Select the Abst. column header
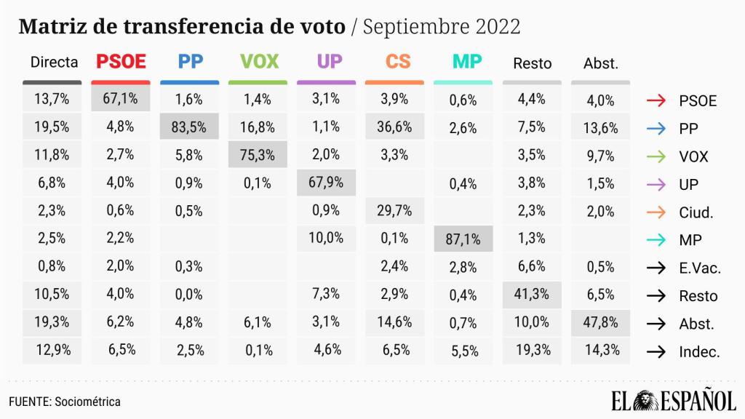This screenshot has height=419, width=745. (600, 64)
